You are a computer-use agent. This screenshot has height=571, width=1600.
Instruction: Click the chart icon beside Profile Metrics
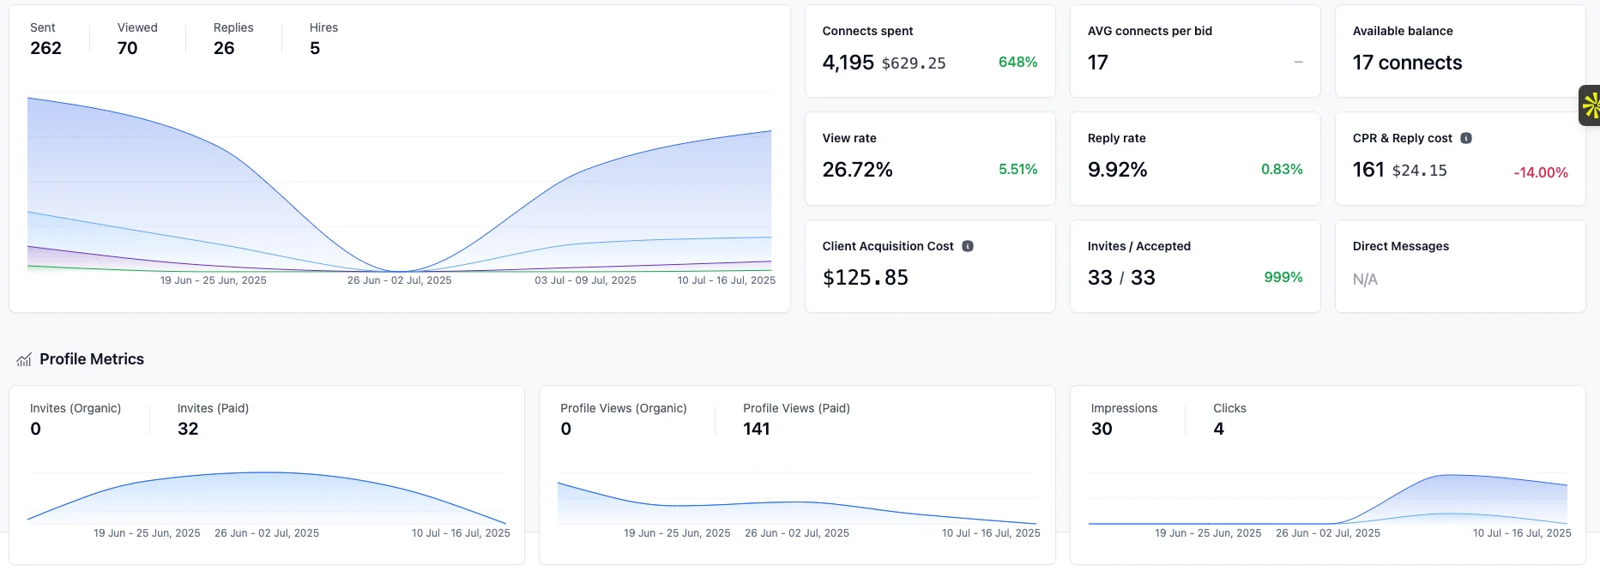coord(24,360)
